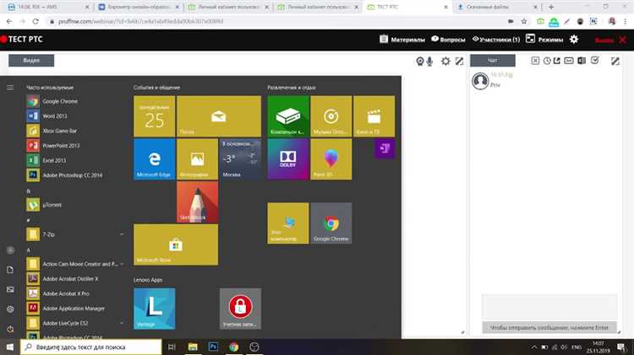Image resolution: width=634 pixels, height=355 pixels.
Task: Click the clock icon in chat toolbar
Action: (x=547, y=61)
